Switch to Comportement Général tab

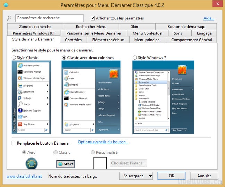pyautogui.click(x=192, y=40)
